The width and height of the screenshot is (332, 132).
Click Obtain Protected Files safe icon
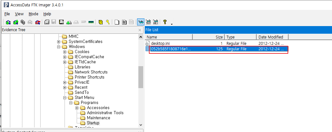(x=101, y=22)
